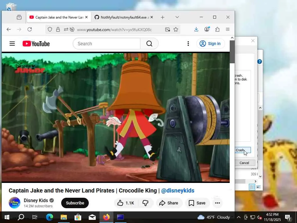Screen dimensions: 297x223
Task: Reload the current YouTube page
Action: [30, 29]
